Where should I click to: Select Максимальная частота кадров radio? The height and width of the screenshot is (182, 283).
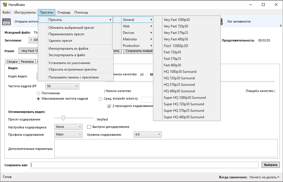click(x=38, y=99)
